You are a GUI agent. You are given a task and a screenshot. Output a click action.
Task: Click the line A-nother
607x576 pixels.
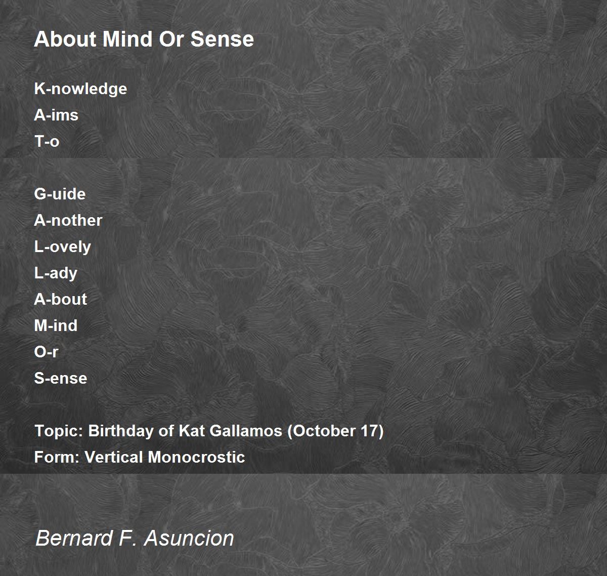[x=68, y=220]
